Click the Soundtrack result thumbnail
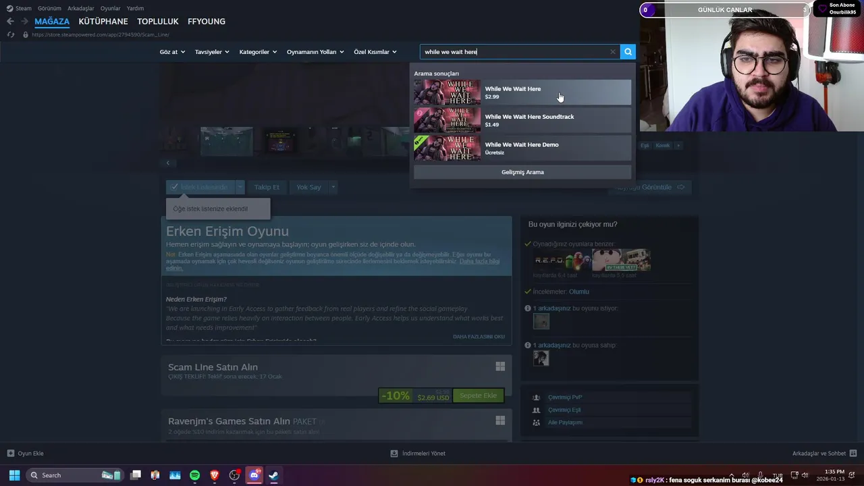The height and width of the screenshot is (486, 864). 447,120
